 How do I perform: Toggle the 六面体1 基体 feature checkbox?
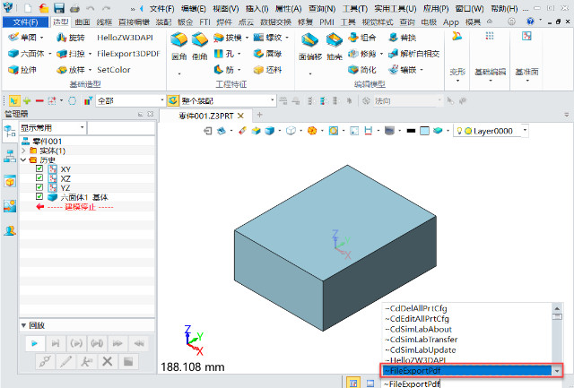click(x=39, y=197)
